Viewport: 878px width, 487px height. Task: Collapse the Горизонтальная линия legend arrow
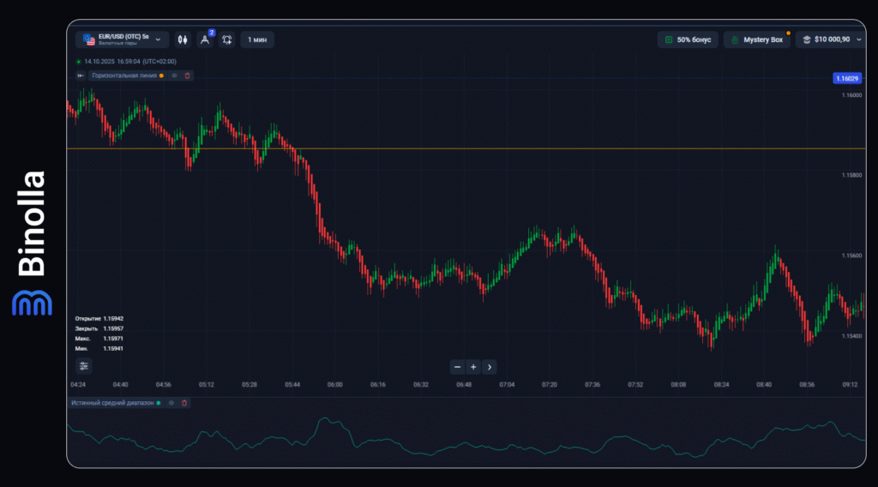(x=81, y=75)
